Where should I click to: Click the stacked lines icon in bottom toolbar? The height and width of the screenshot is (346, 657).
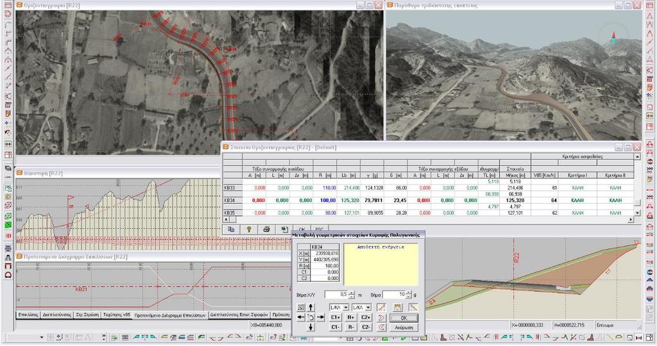pos(125,337)
